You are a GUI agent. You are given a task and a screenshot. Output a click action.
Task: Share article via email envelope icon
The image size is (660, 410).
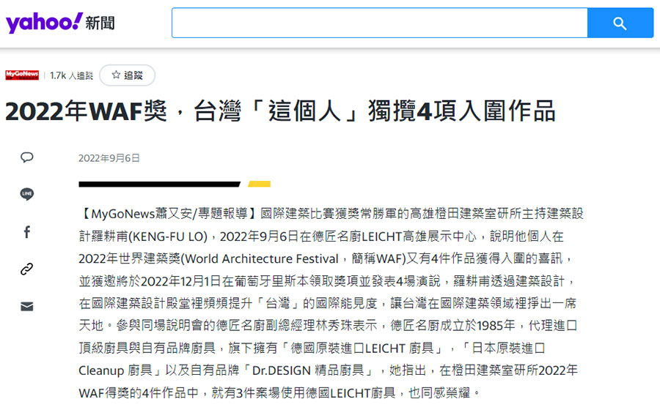27,306
